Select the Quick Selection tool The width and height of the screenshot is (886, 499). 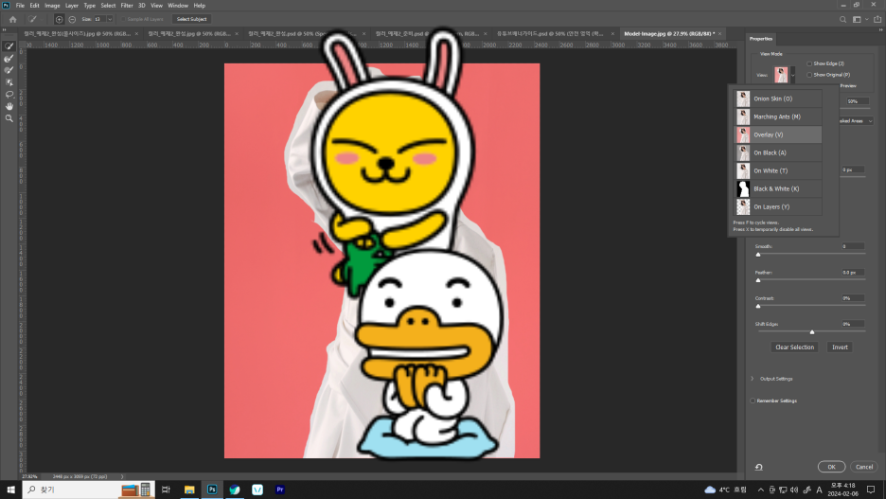(x=9, y=46)
